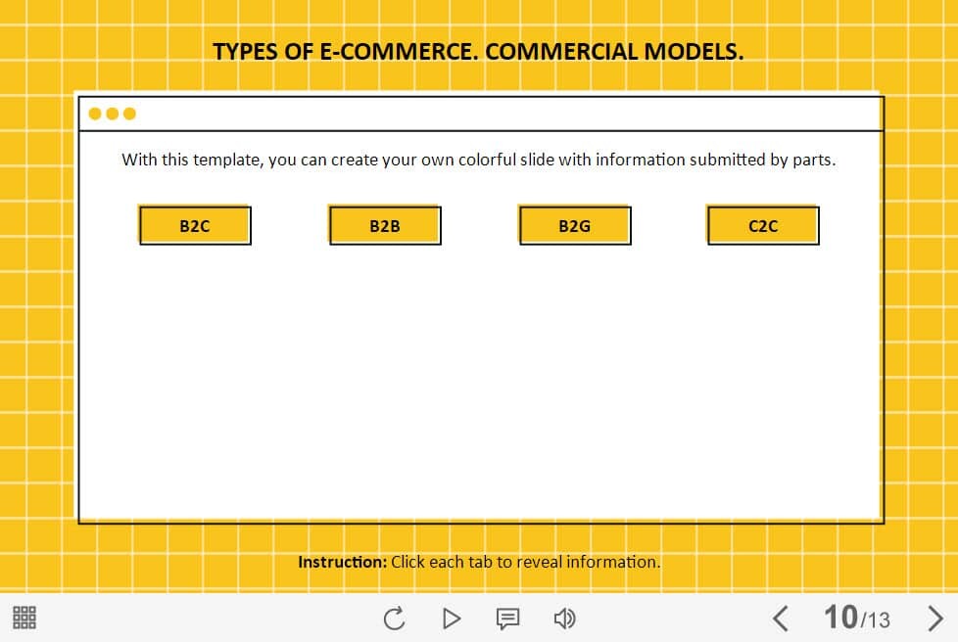Show the C2C tab content
Screen dimensions: 958x642
[763, 225]
